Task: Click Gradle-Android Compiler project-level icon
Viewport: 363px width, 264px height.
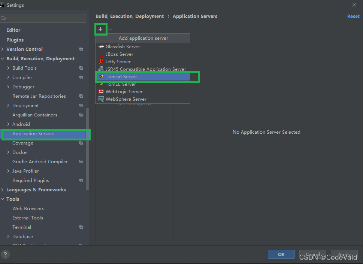Action: click(81, 162)
